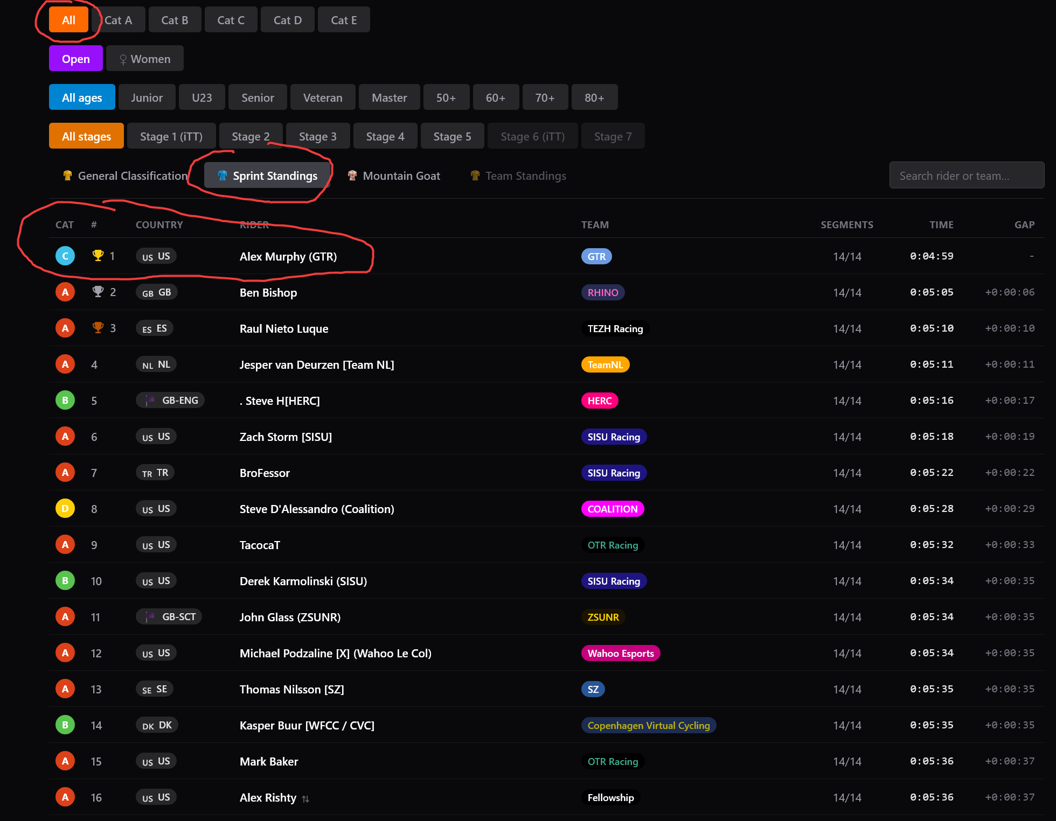Click the GB-ENG flag badge

170,401
